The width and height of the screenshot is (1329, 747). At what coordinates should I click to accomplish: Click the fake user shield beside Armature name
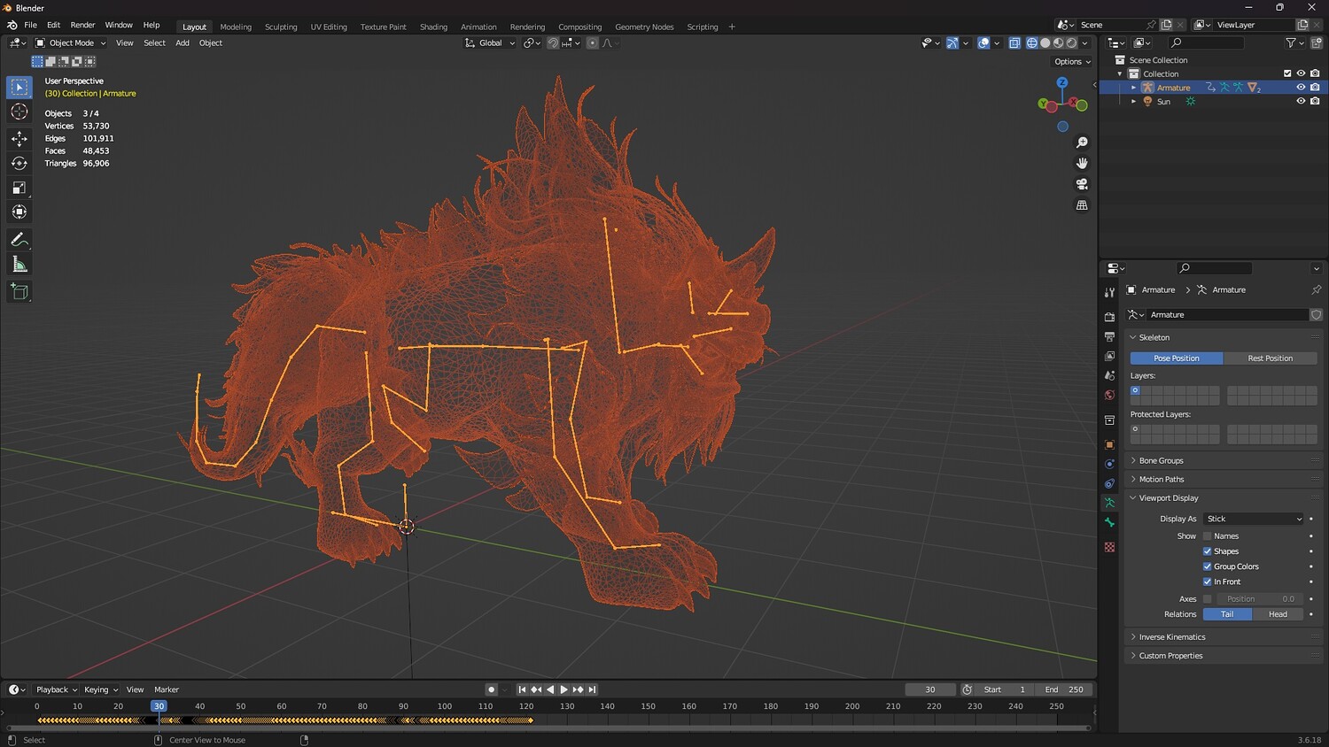pyautogui.click(x=1316, y=315)
